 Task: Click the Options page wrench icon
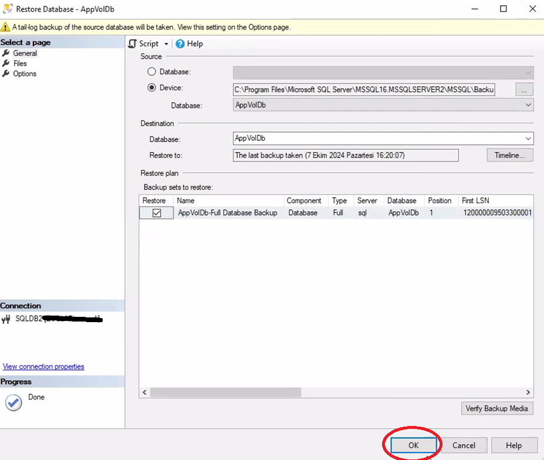pyautogui.click(x=6, y=74)
